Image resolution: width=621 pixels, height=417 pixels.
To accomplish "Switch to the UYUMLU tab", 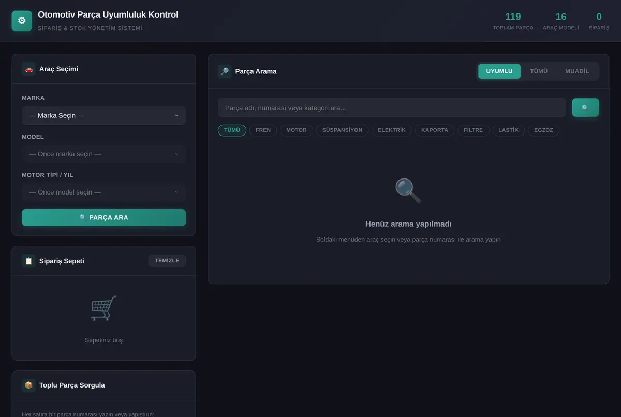I will (499, 71).
